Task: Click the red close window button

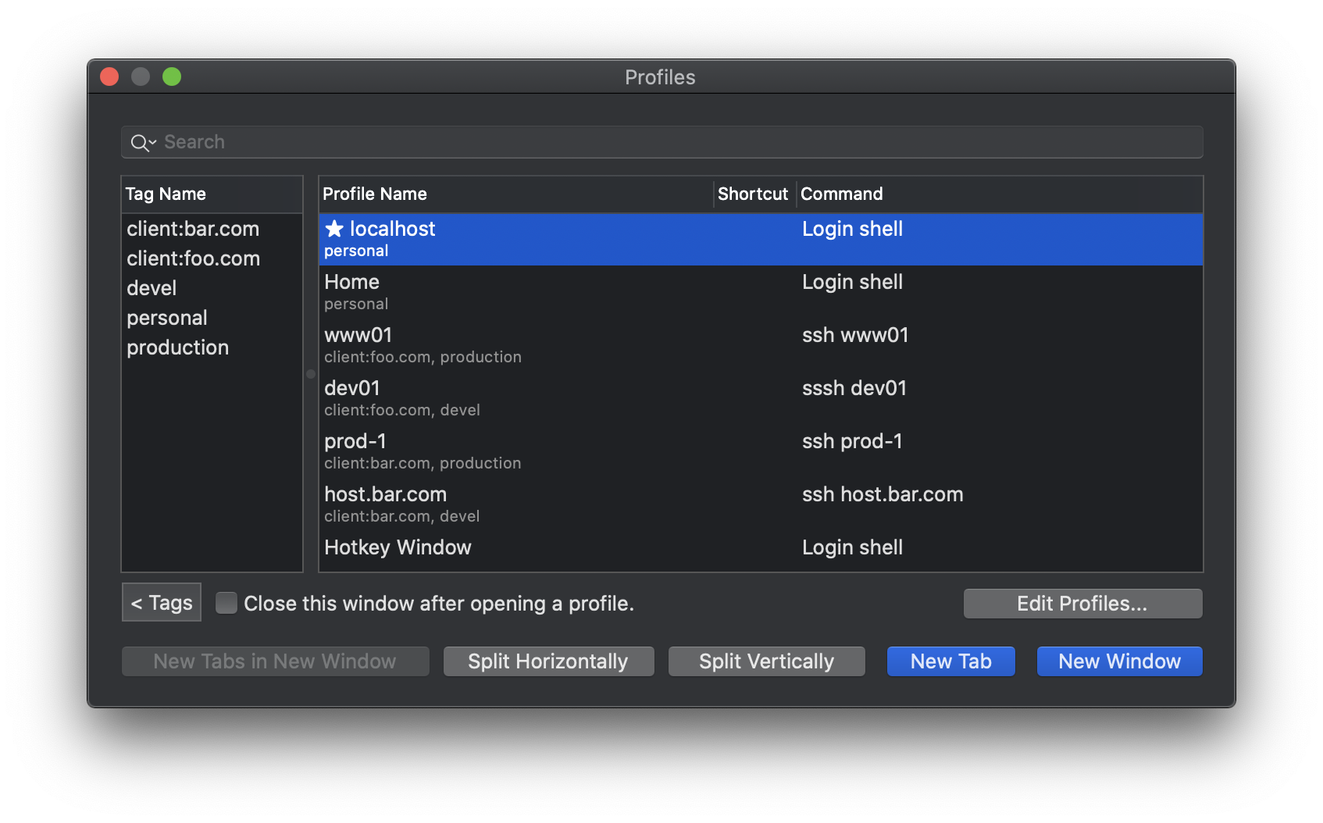Action: [109, 77]
